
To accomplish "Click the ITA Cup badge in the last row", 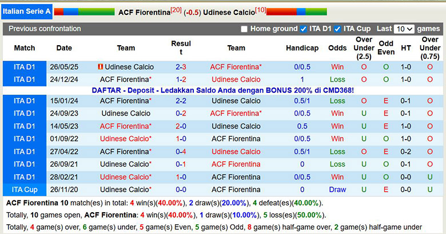I will click(x=25, y=189).
